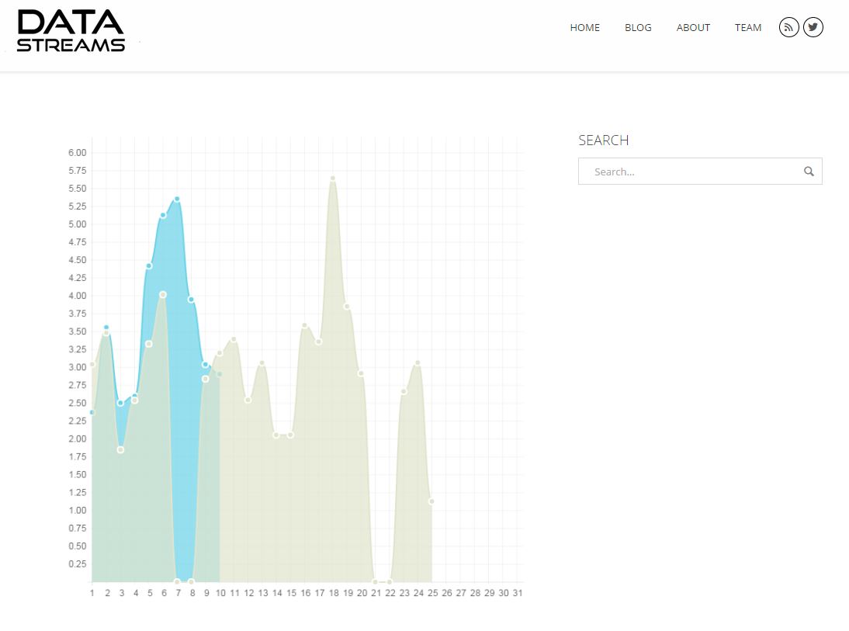
Task: Click the y-axis label 1.00
Action: click(x=78, y=510)
